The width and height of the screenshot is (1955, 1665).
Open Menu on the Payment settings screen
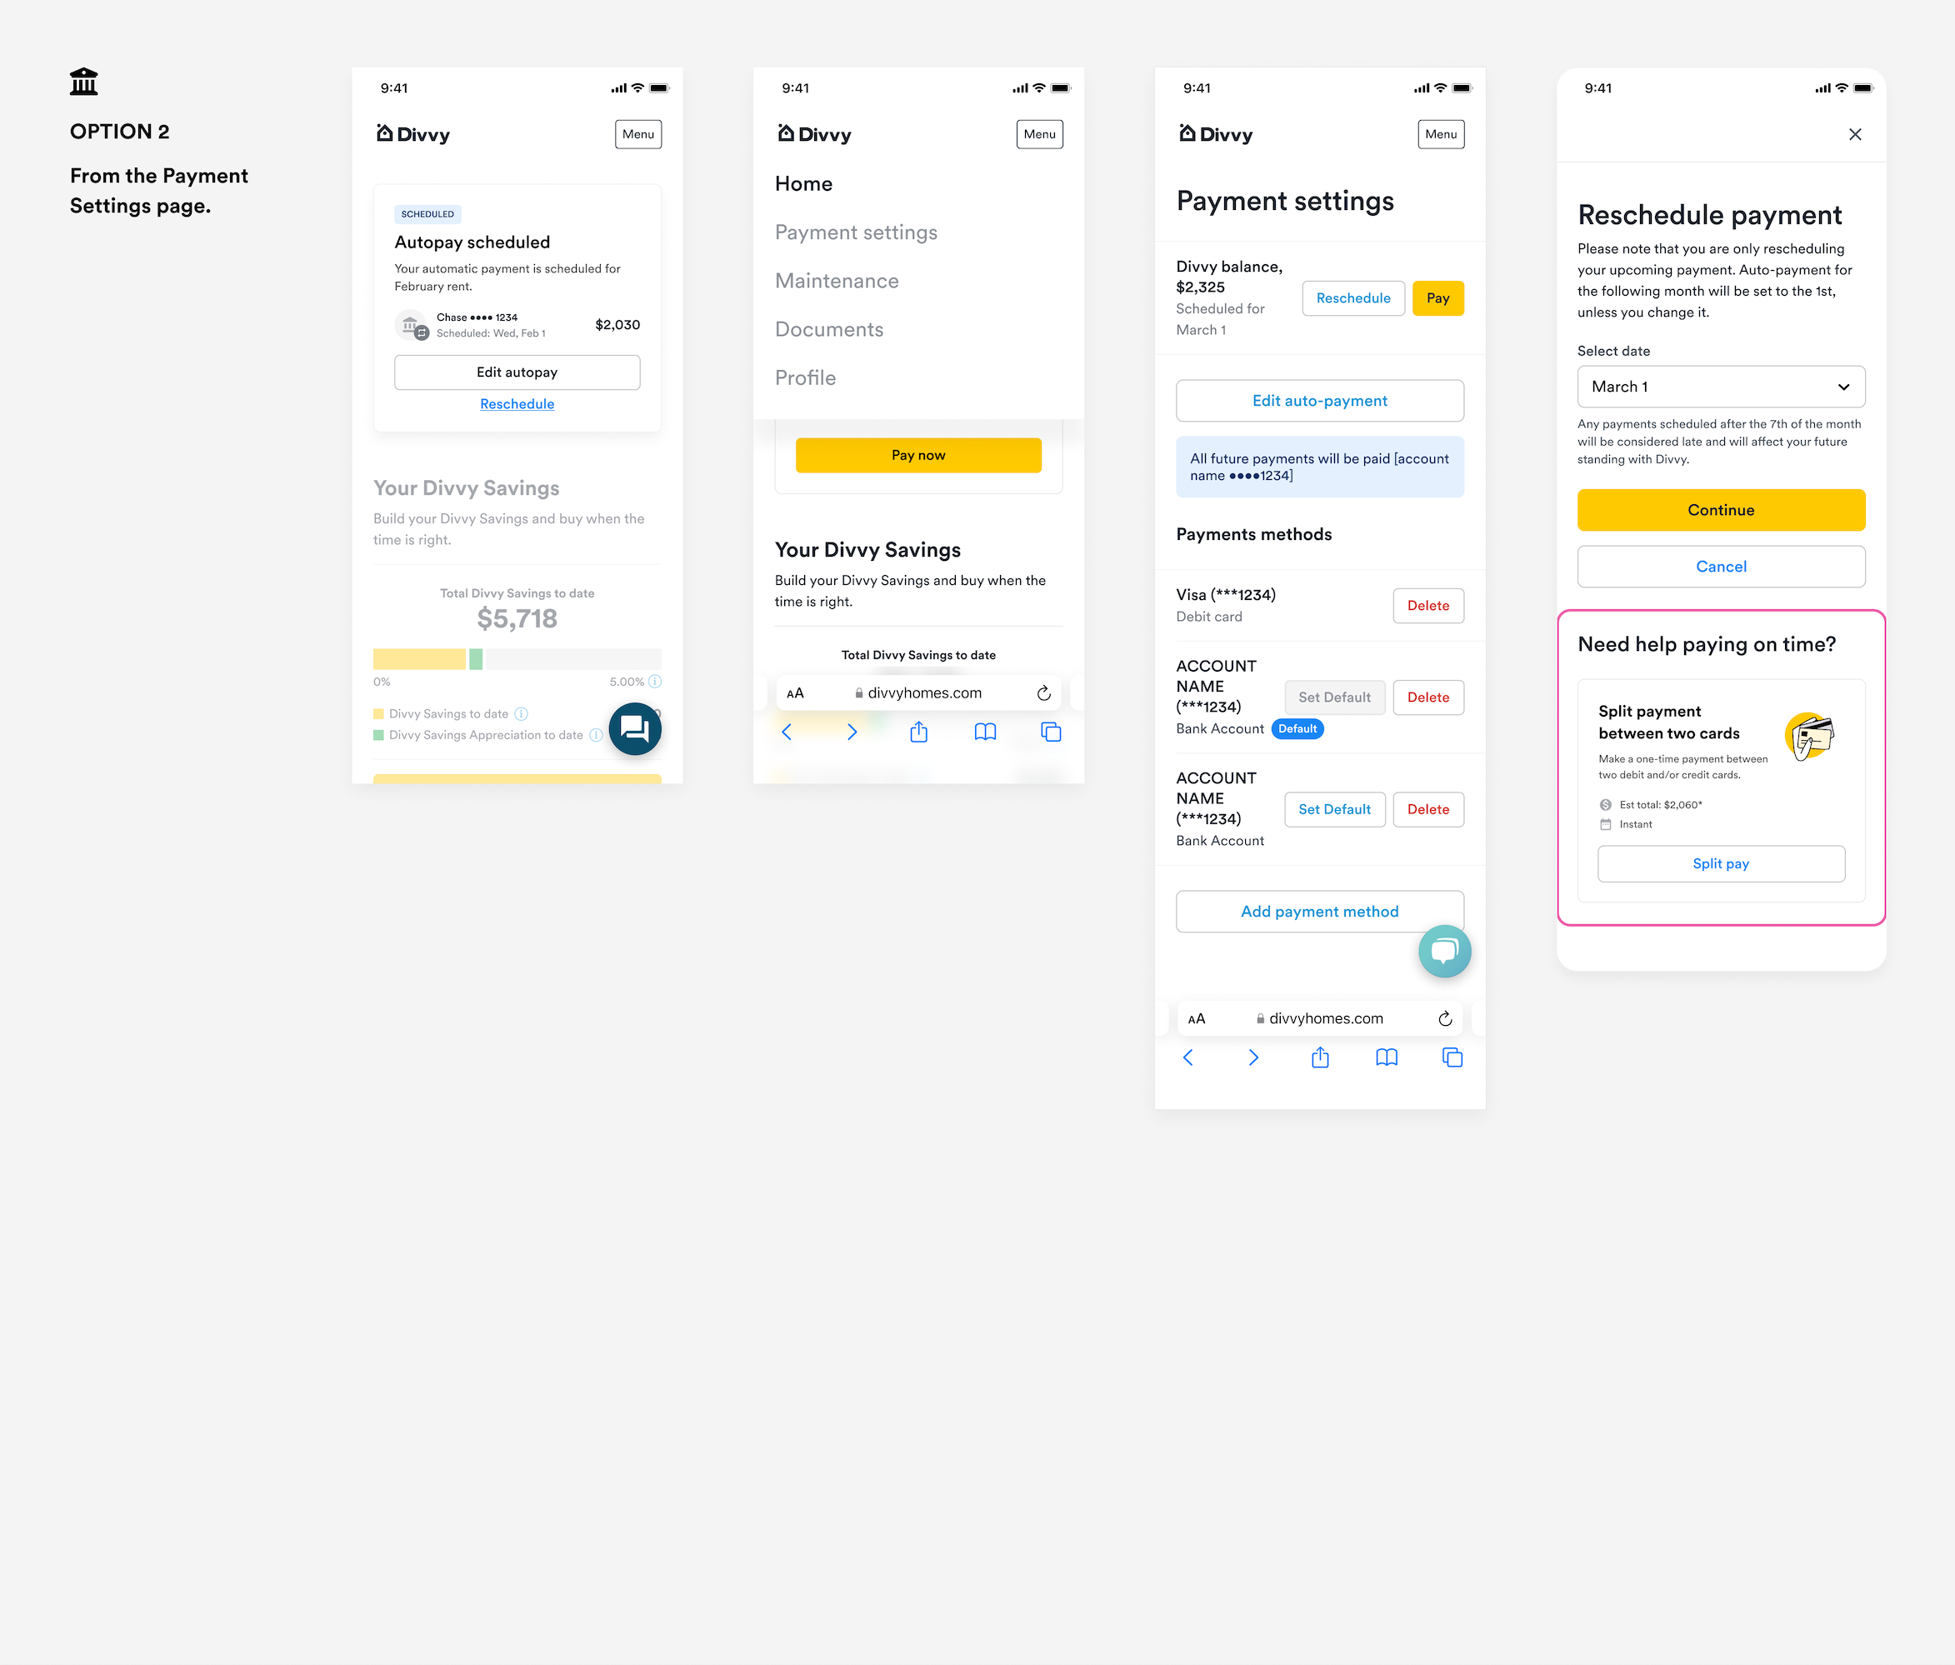1441,134
